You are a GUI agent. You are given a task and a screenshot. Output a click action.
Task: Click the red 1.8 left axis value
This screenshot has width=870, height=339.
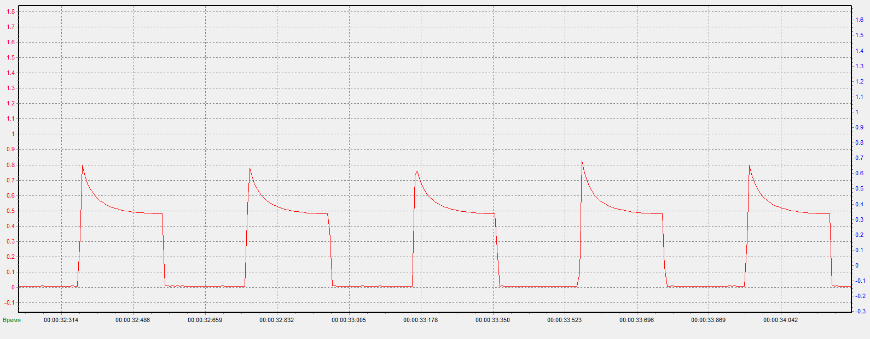(10, 11)
